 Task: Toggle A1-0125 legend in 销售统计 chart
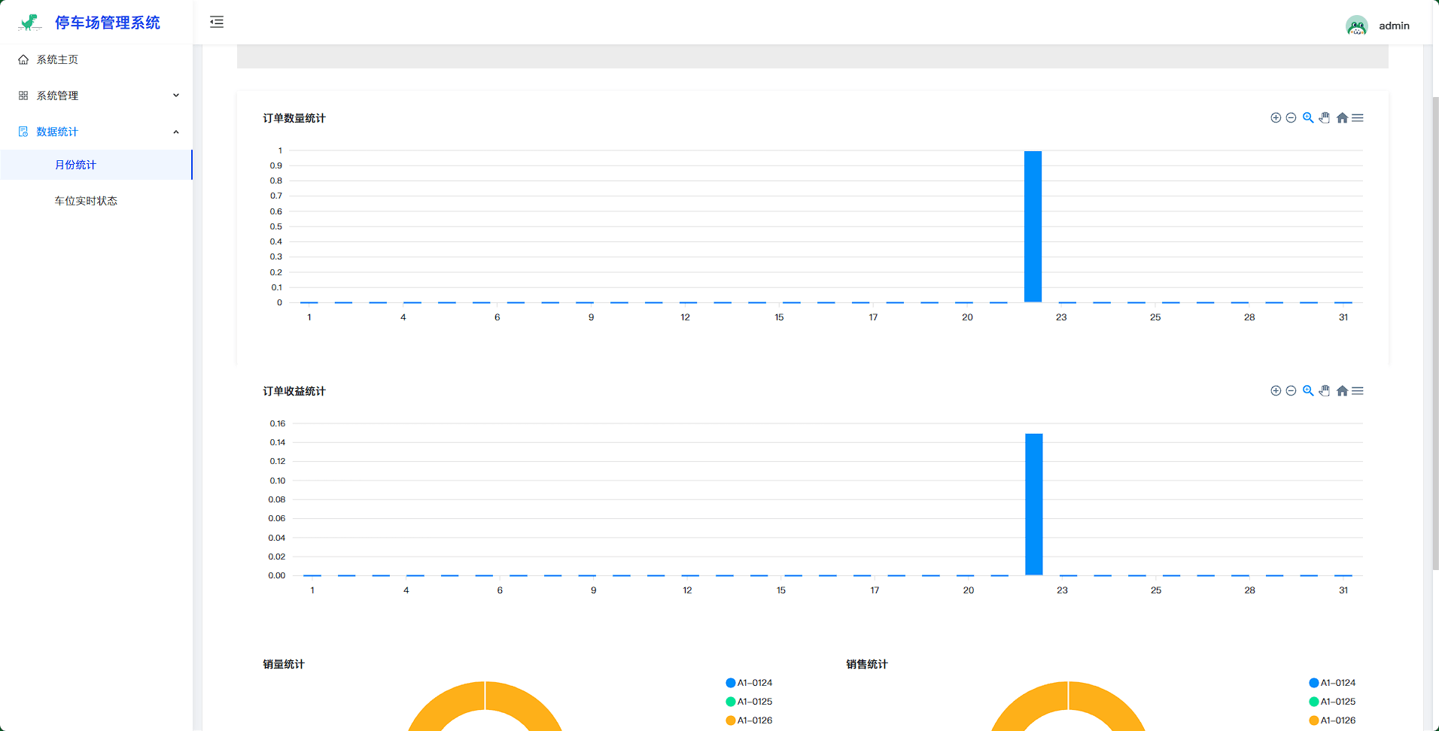[1332, 702]
